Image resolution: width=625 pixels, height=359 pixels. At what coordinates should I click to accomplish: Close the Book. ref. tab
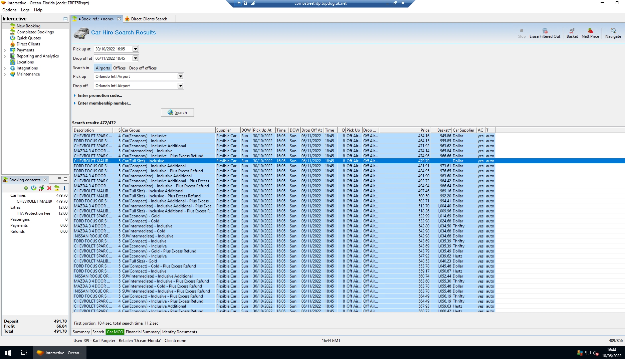(119, 19)
